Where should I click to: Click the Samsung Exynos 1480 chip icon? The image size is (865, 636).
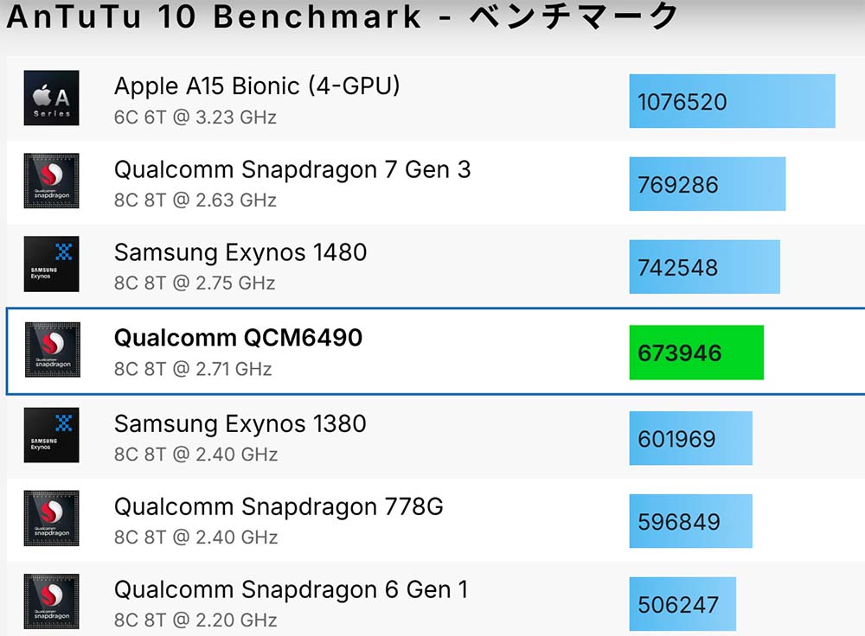pos(52,264)
